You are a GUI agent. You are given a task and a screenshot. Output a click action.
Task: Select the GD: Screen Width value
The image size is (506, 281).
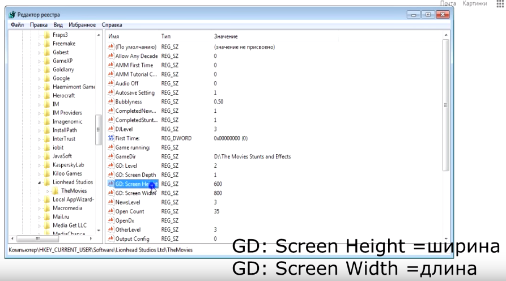pos(135,193)
